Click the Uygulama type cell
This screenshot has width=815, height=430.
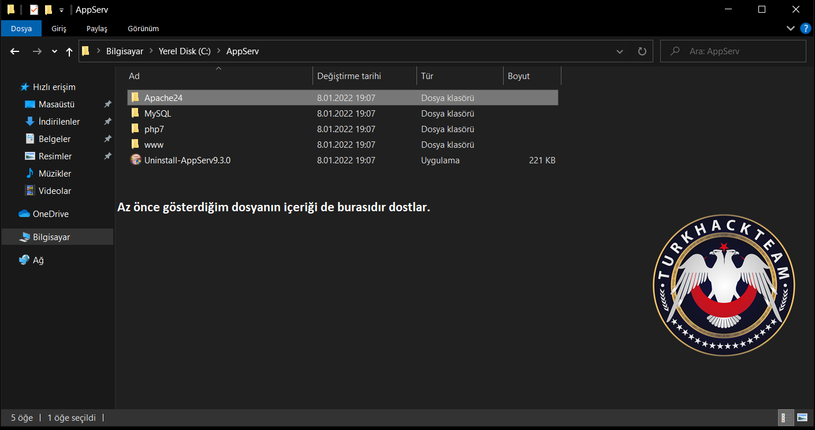(x=440, y=160)
